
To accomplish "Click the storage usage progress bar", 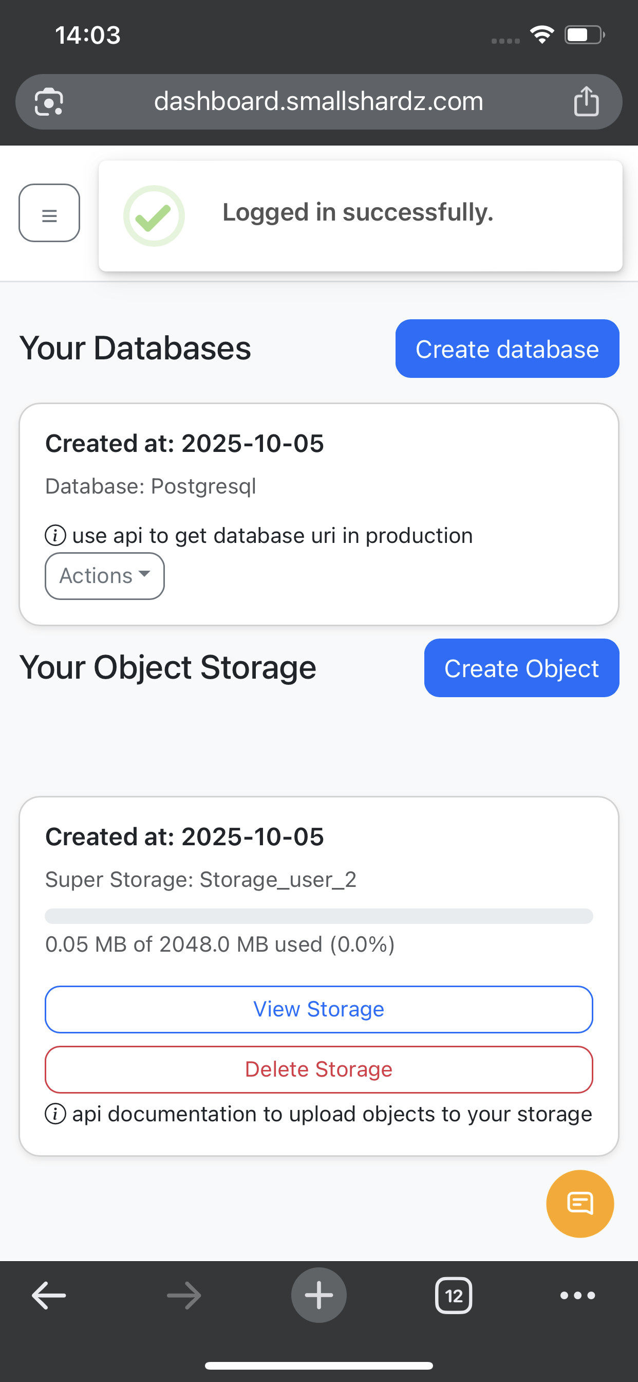I will click(319, 916).
